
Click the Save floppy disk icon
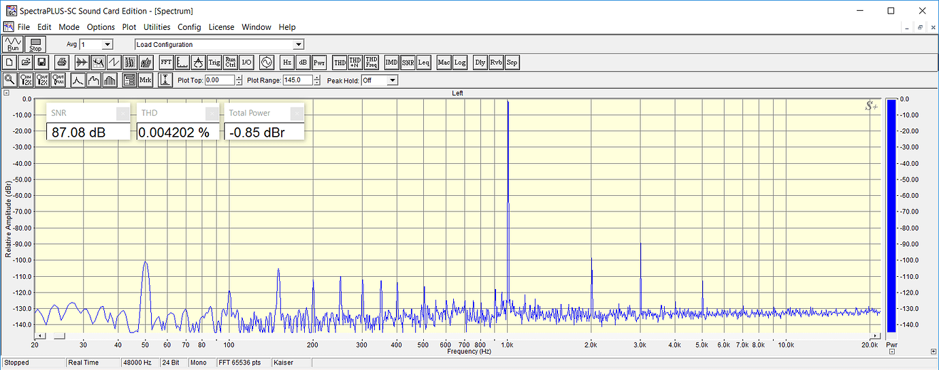click(42, 63)
